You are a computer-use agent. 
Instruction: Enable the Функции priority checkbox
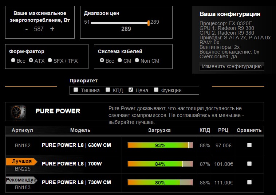click(156, 90)
